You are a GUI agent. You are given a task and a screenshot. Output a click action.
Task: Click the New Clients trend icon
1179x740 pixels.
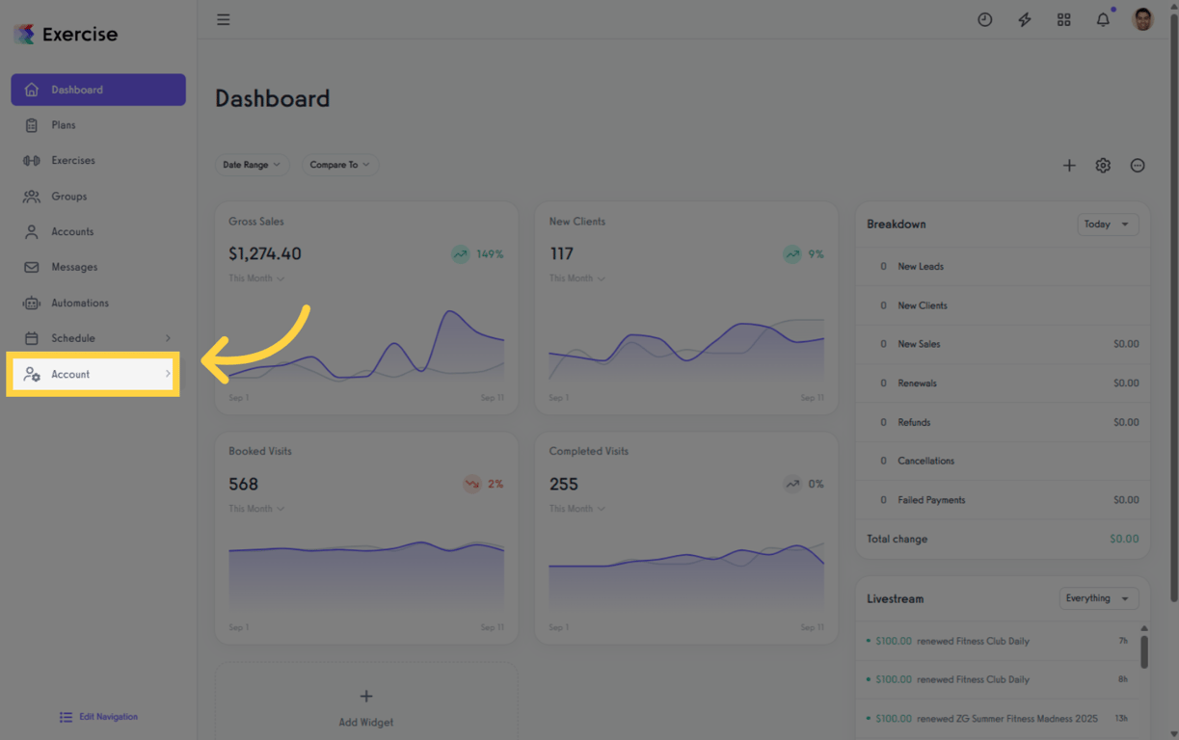point(792,254)
